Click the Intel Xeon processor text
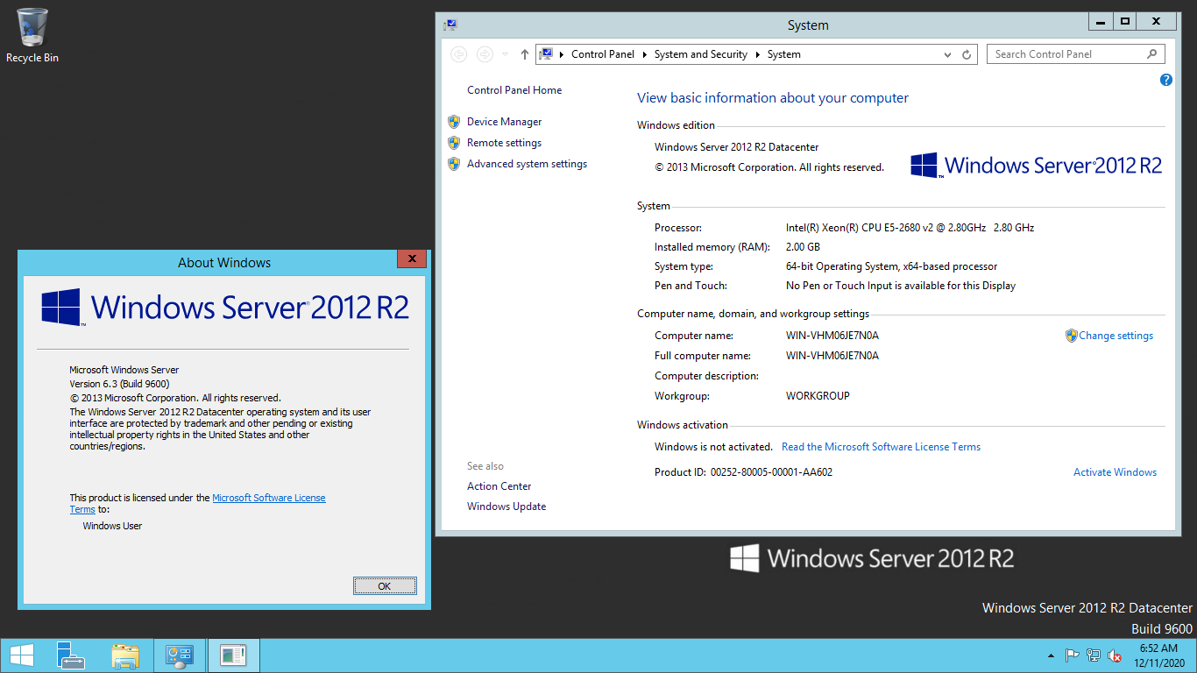This screenshot has height=673, width=1197. click(x=910, y=228)
